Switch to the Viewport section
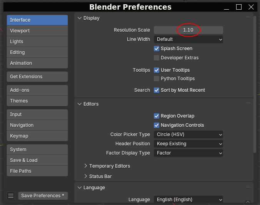 (x=37, y=31)
